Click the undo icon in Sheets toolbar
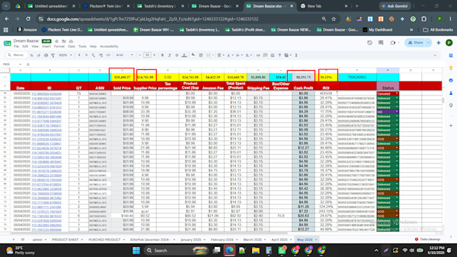457x257 pixels. pyautogui.click(x=32, y=55)
